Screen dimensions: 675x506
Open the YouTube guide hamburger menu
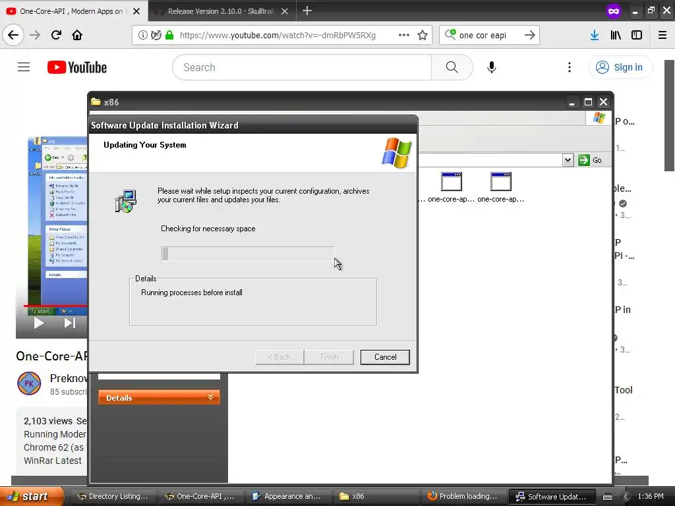tap(24, 67)
